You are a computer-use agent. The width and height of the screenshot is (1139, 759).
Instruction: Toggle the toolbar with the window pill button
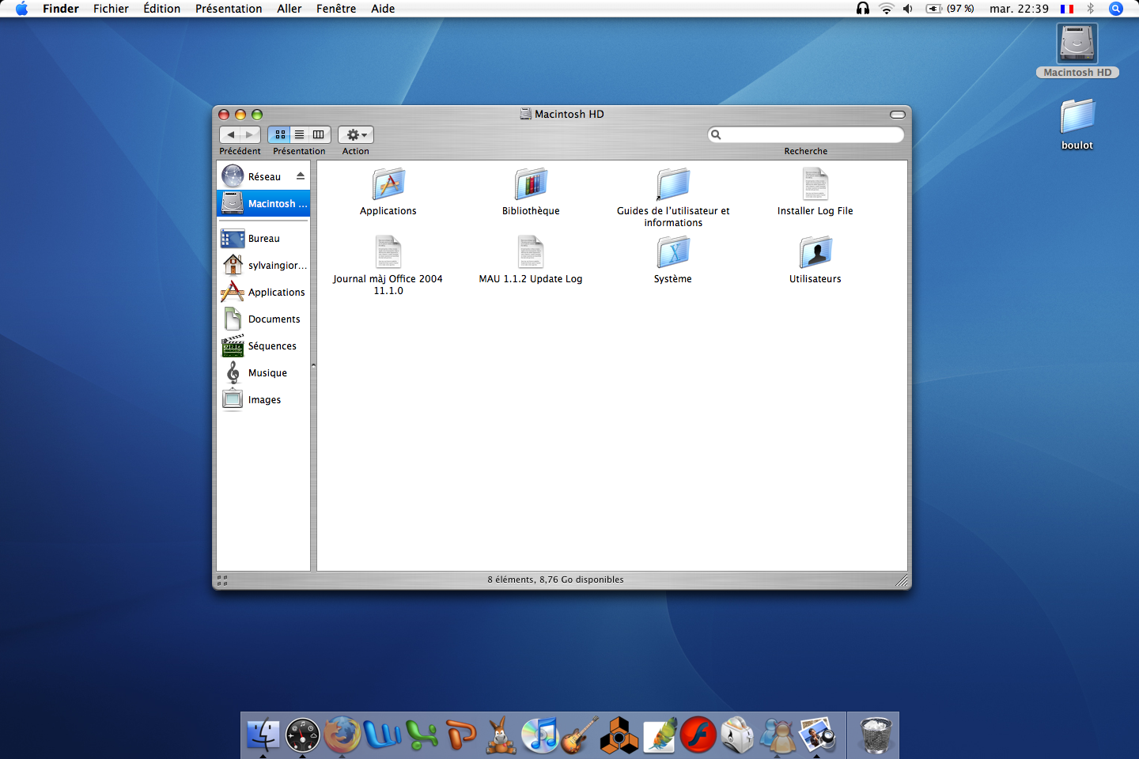point(898,115)
